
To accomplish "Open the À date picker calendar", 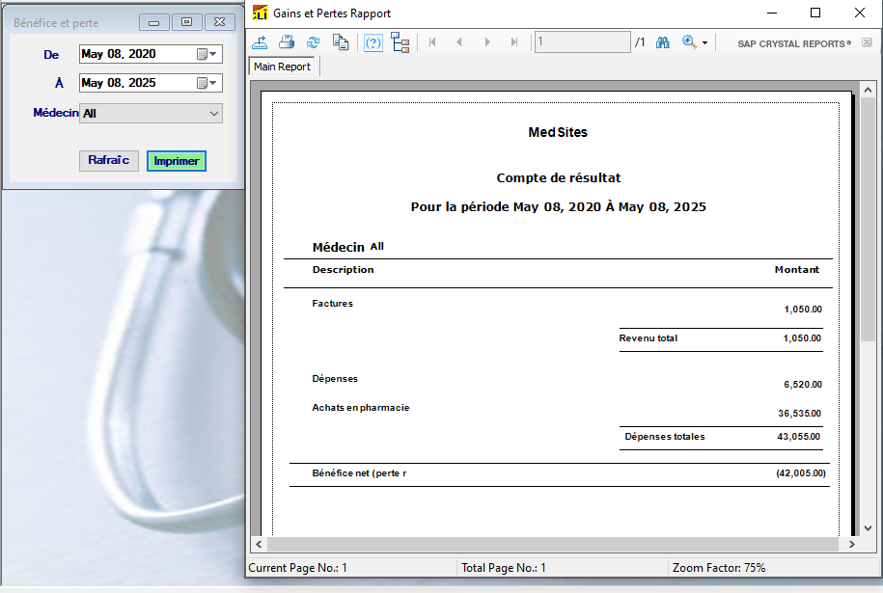I will click(x=207, y=83).
